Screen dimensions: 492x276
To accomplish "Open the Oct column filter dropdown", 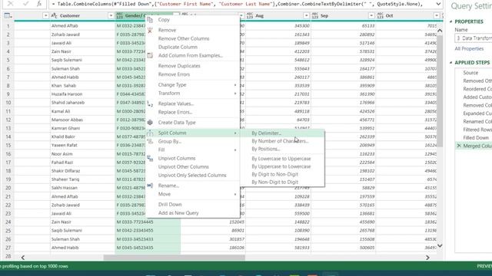I will 437,15.
